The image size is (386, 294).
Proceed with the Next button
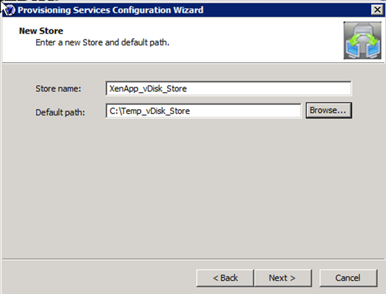click(283, 278)
